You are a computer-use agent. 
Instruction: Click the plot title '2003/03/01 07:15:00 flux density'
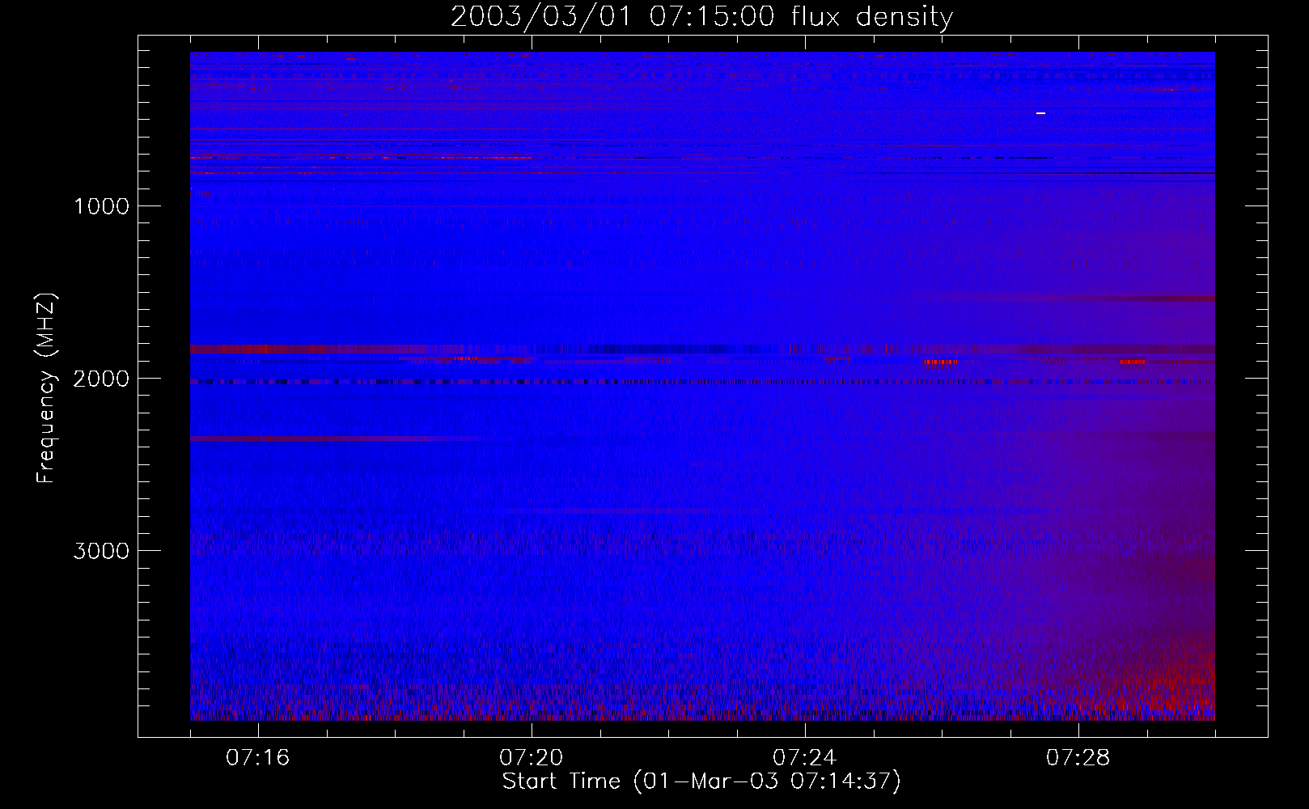(x=701, y=17)
